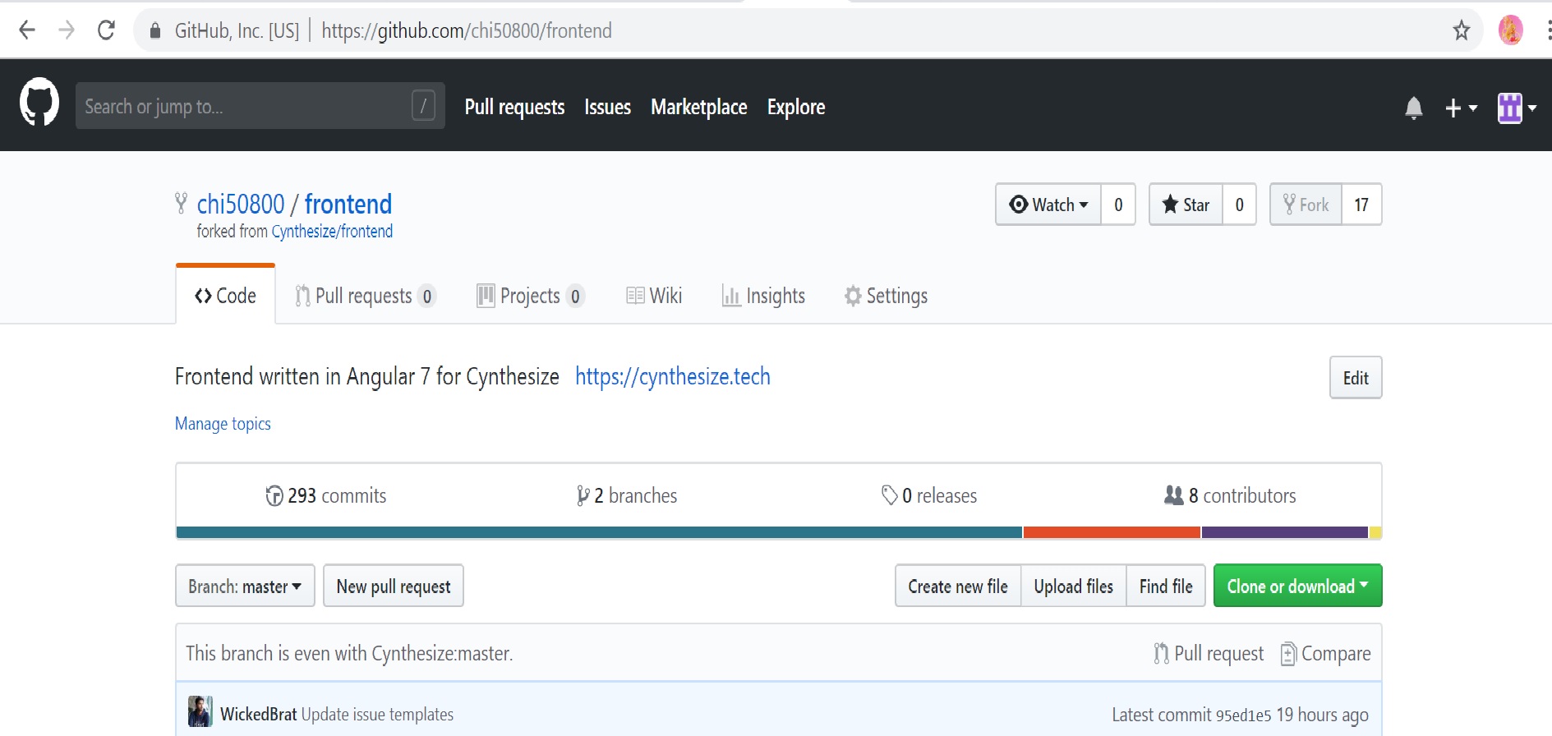Click Create new file
1552x736 pixels.
click(958, 586)
